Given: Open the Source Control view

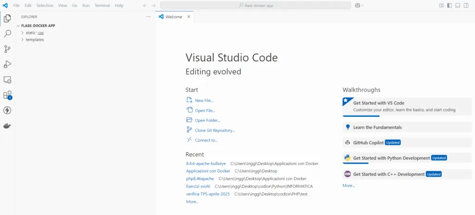Looking at the screenshot, I should pyautogui.click(x=7, y=49).
